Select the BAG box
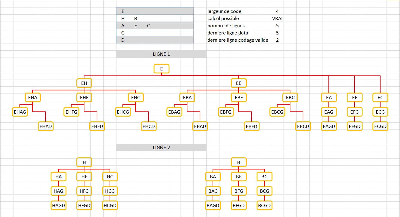 pos(213,191)
